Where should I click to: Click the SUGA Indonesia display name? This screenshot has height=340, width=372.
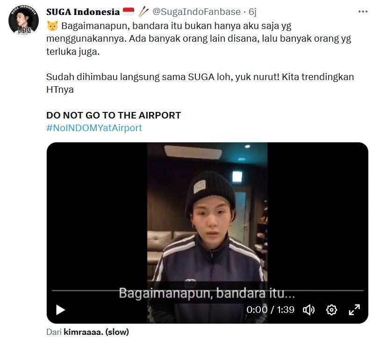tap(83, 12)
